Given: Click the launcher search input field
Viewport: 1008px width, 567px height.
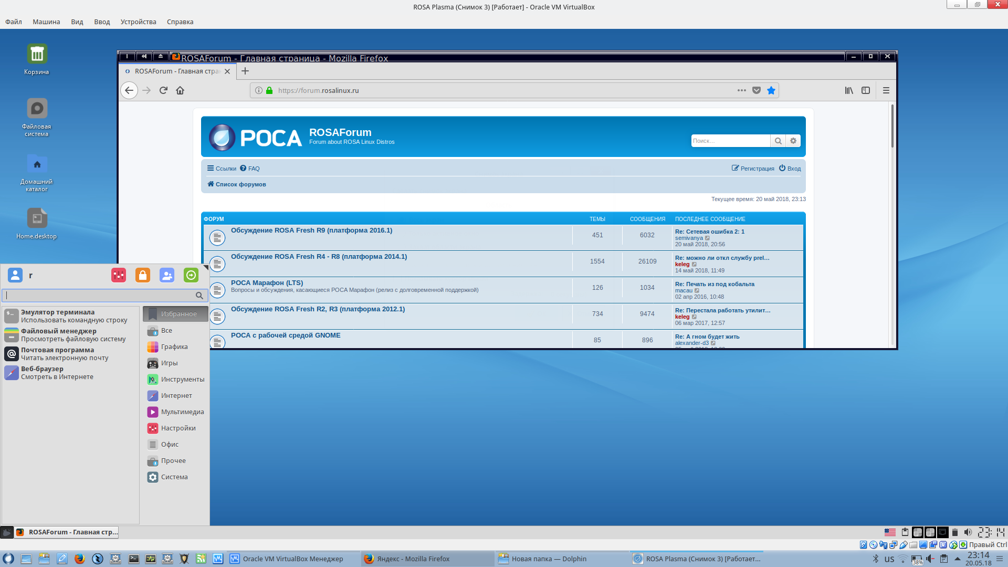Looking at the screenshot, I should click(x=100, y=296).
